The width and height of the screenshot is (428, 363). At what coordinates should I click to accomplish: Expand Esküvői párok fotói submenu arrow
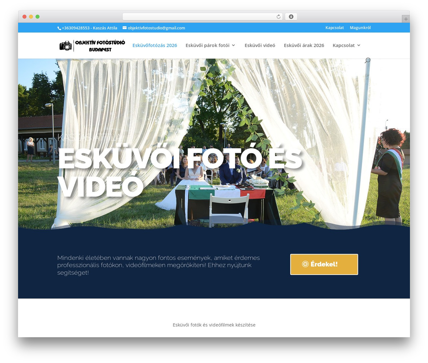click(233, 45)
